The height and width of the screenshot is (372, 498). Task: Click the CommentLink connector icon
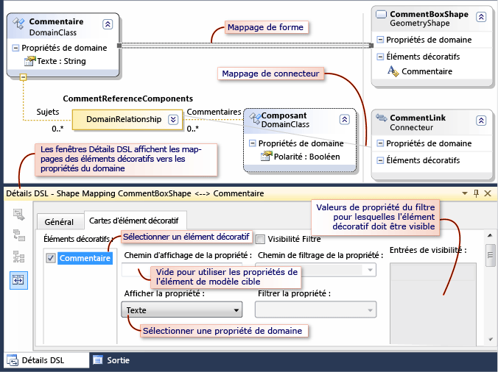pos(382,118)
